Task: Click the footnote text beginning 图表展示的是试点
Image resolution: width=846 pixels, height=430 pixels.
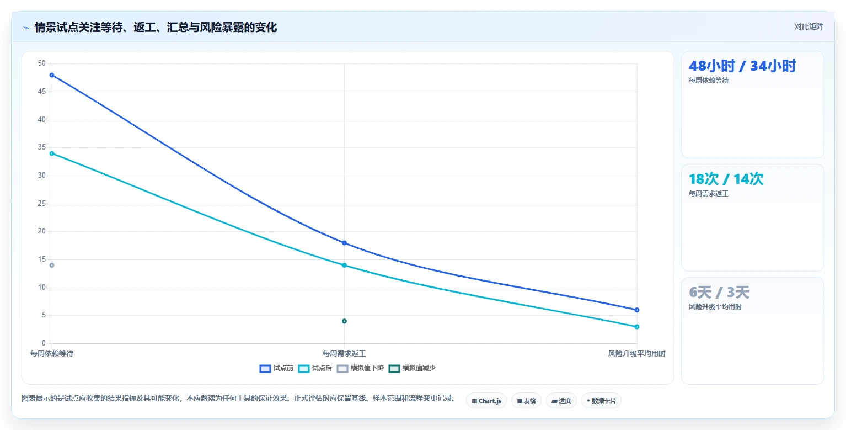Action: (238, 398)
